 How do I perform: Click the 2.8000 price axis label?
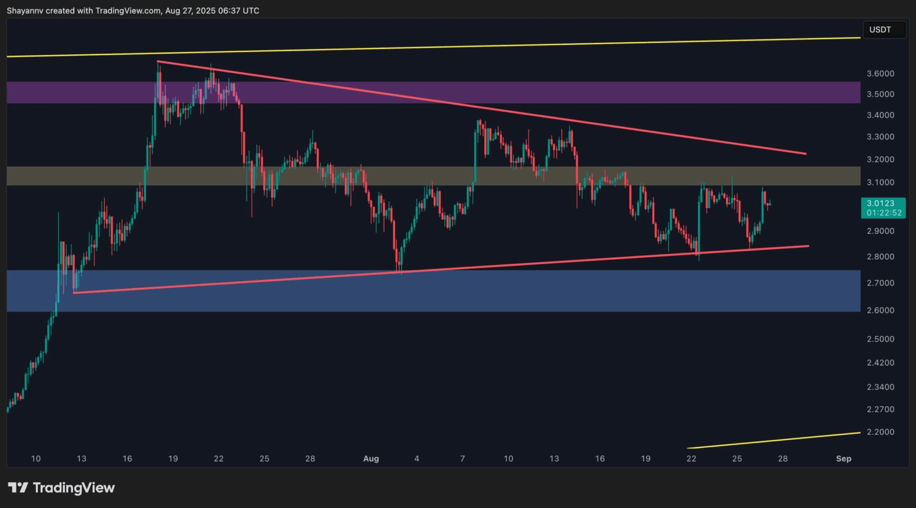880,257
